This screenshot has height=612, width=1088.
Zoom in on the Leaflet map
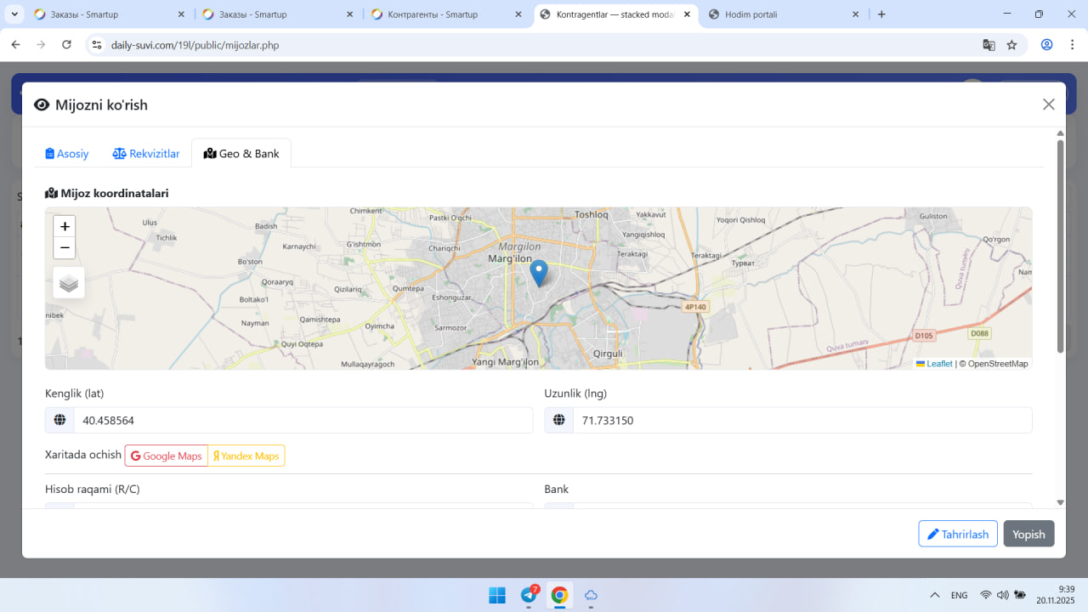click(65, 227)
